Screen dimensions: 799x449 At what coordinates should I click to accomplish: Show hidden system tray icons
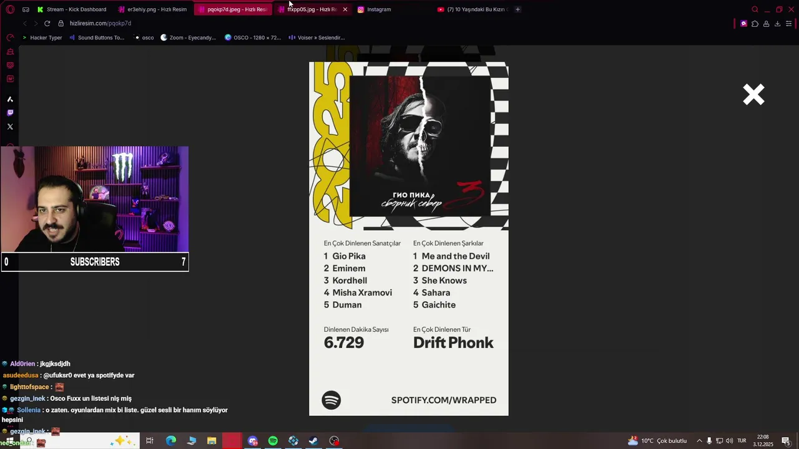699,441
